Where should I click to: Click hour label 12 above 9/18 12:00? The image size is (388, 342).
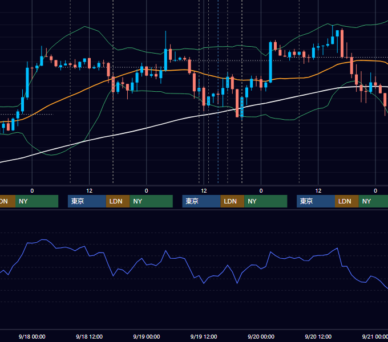pyautogui.click(x=90, y=191)
